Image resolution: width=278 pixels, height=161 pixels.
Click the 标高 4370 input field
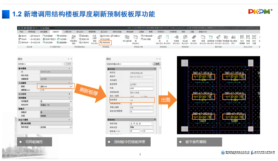point(141,88)
